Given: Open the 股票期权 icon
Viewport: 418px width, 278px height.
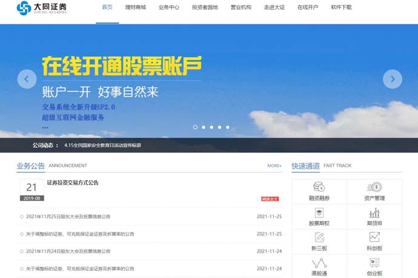Looking at the screenshot, I should coord(319,213).
